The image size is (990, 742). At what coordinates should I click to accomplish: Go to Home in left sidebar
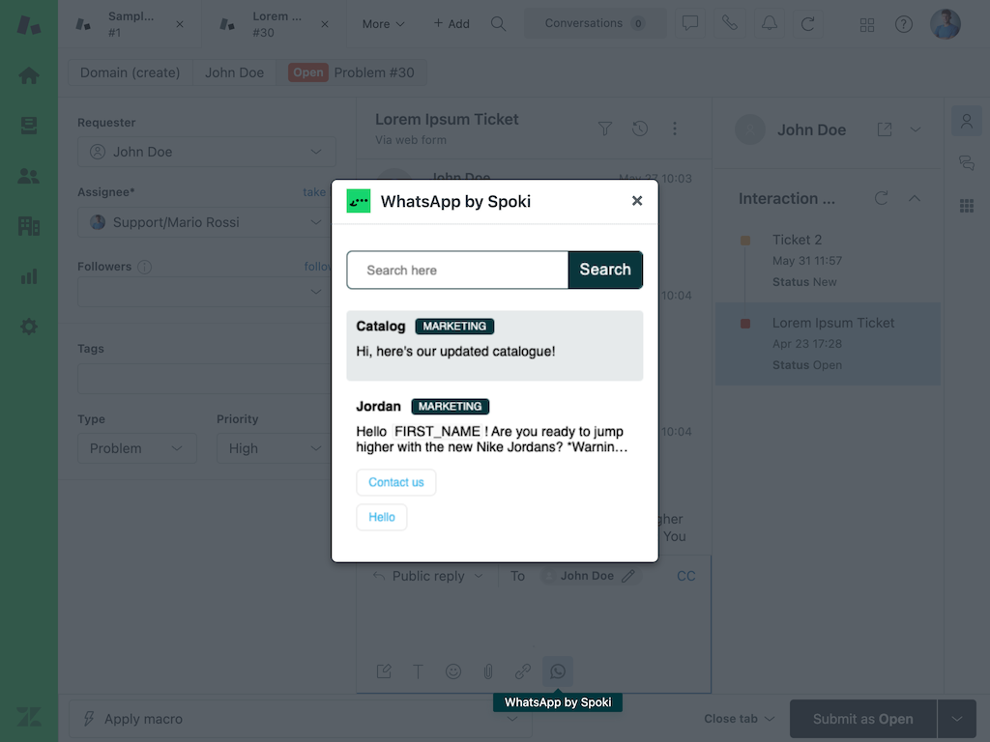point(29,75)
